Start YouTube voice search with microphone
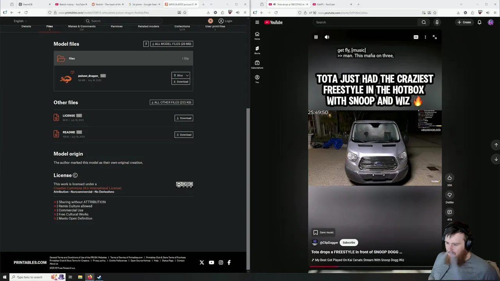 [x=437, y=22]
